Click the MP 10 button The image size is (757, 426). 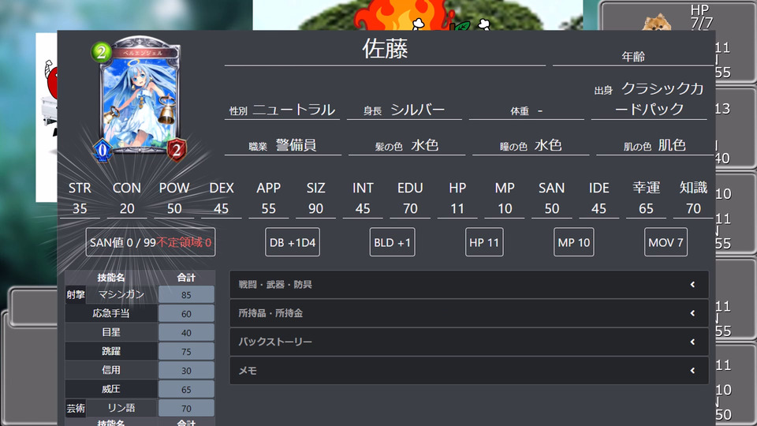tap(573, 242)
